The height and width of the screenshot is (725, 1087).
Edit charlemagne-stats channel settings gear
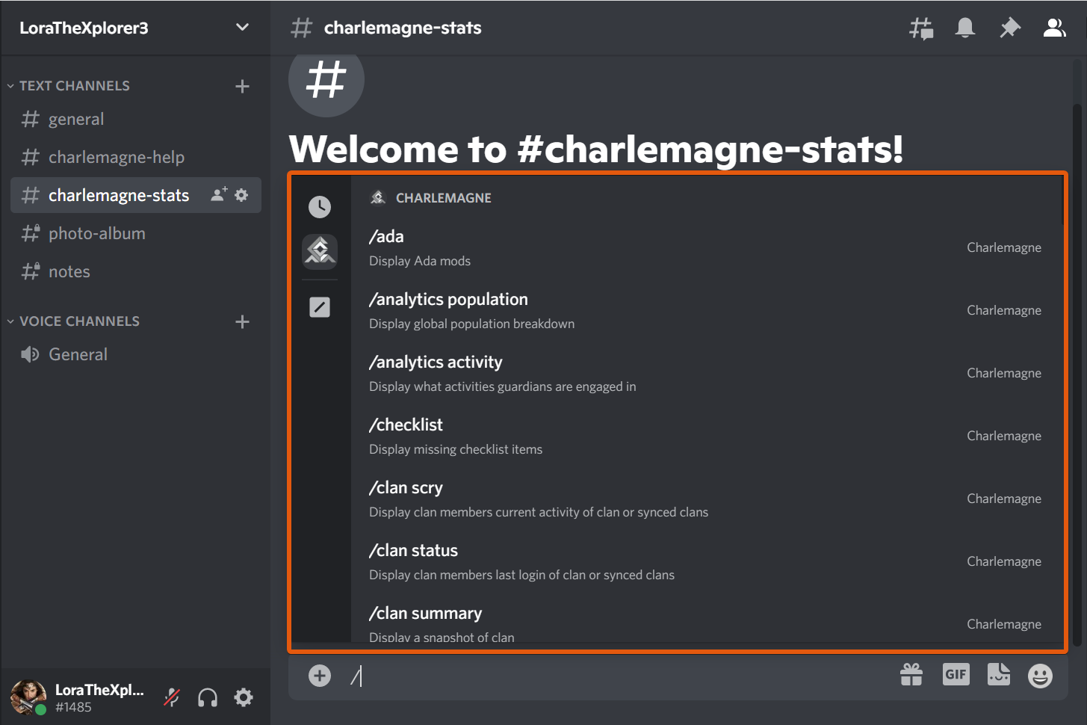click(241, 195)
